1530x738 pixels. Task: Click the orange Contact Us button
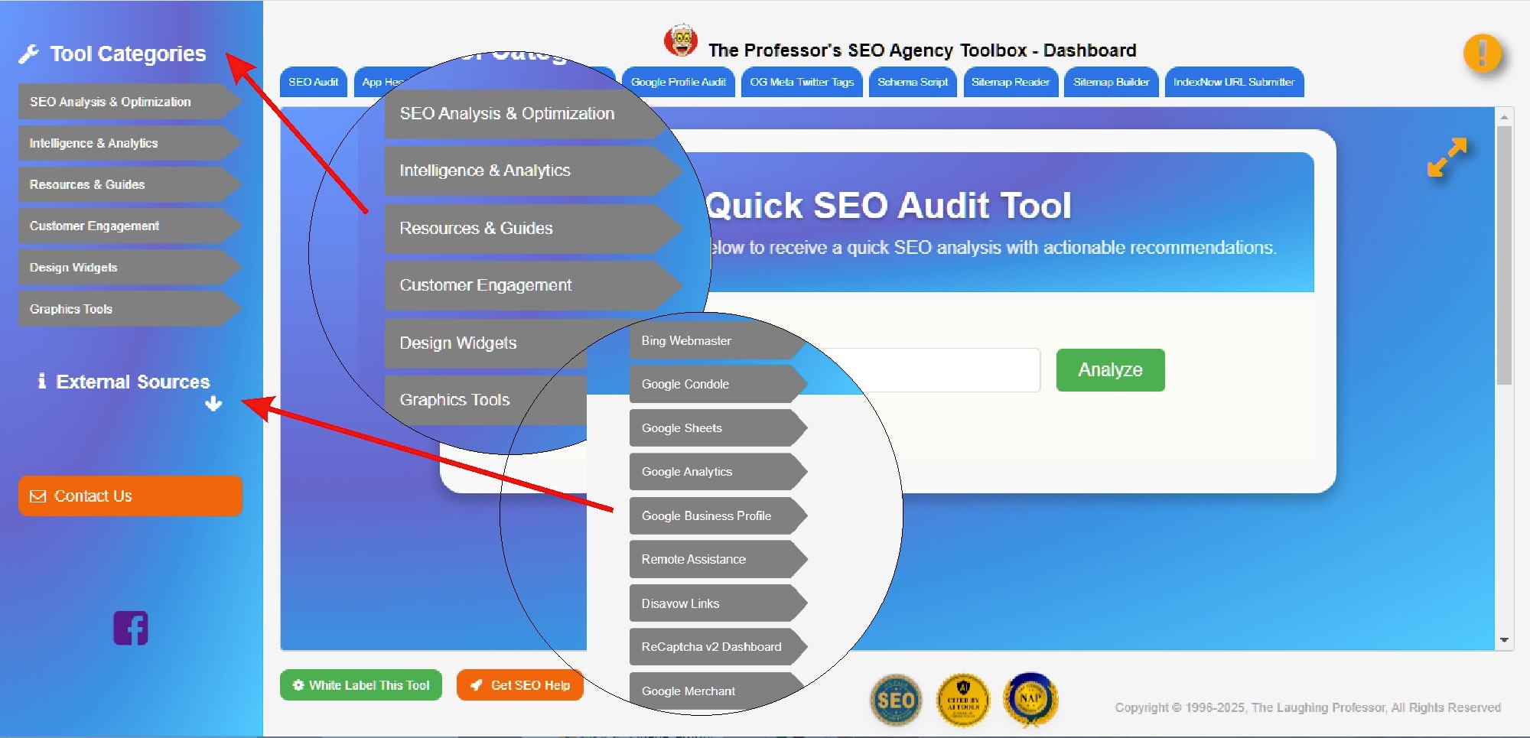[130, 496]
